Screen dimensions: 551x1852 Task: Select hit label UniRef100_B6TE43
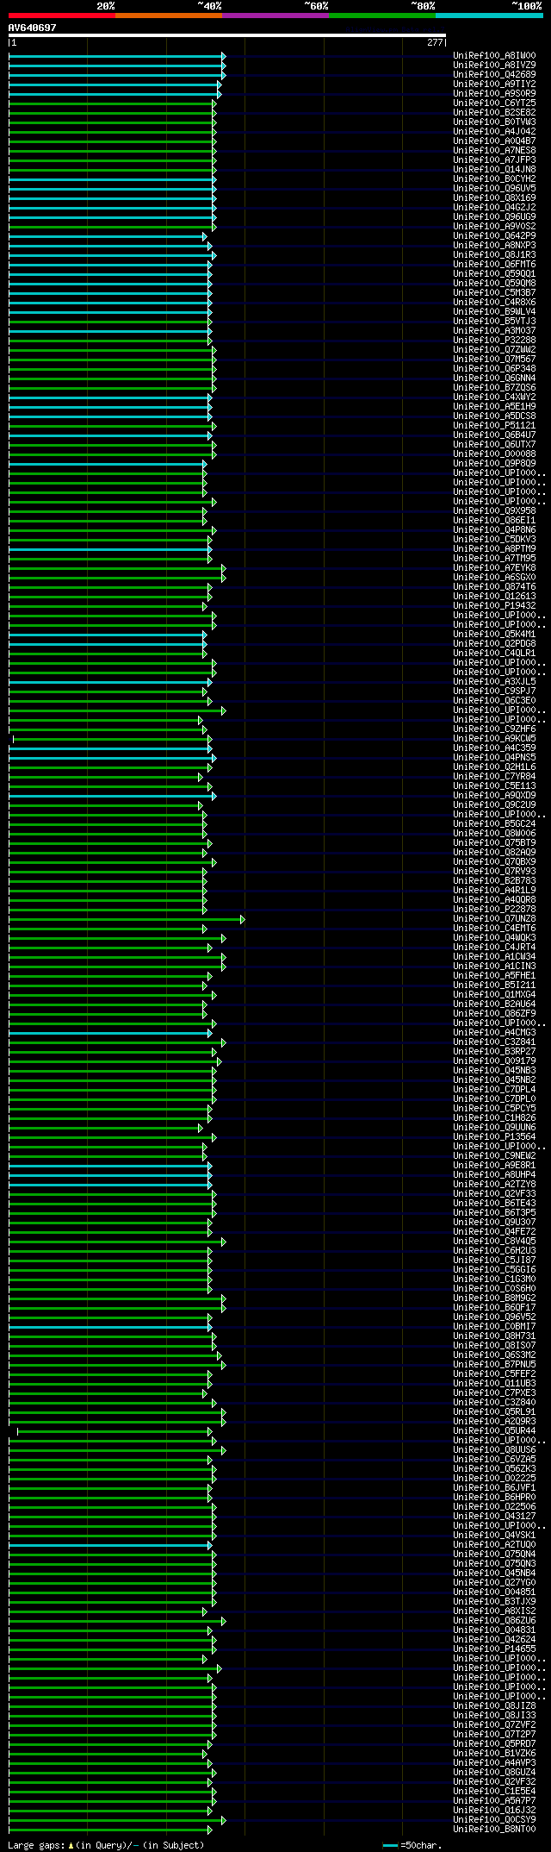click(494, 1204)
